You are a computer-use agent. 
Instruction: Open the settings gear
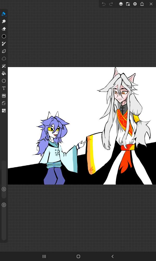click(135, 4)
